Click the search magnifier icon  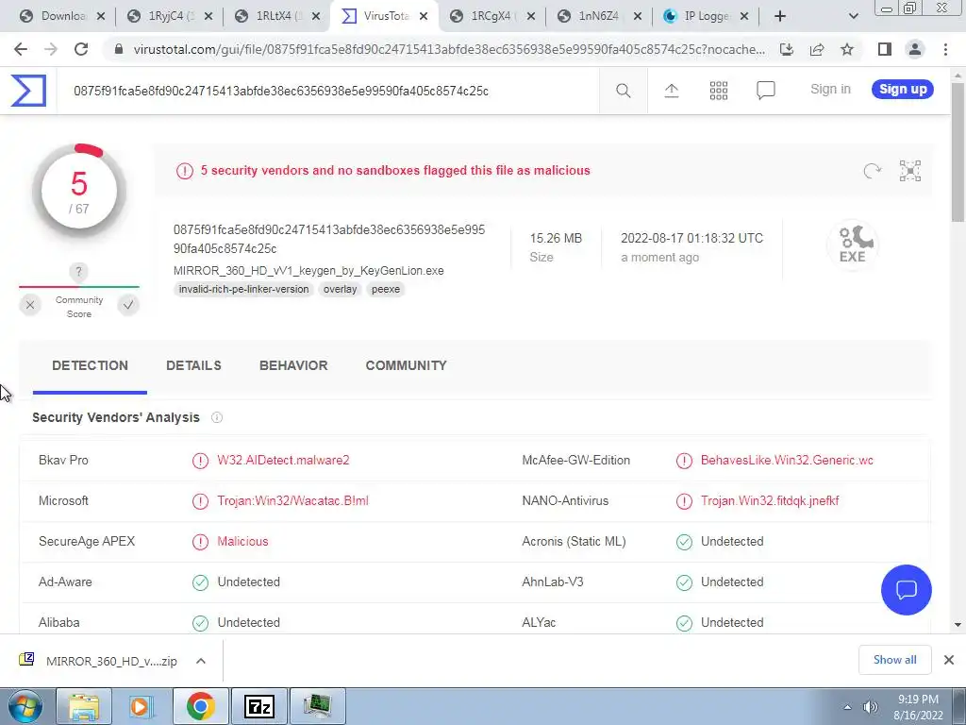(x=623, y=91)
